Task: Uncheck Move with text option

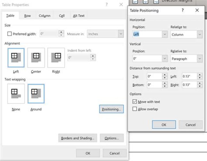Action: (x=135, y=102)
